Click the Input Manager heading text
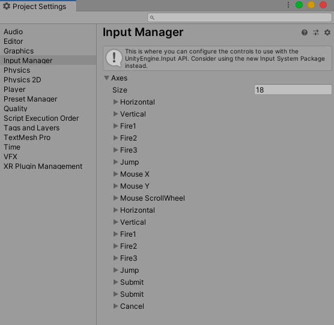This screenshot has height=325, width=334. pos(143,32)
